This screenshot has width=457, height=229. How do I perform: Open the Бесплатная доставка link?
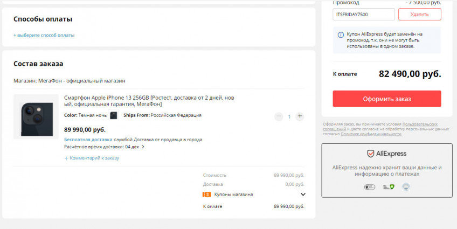tap(88, 140)
